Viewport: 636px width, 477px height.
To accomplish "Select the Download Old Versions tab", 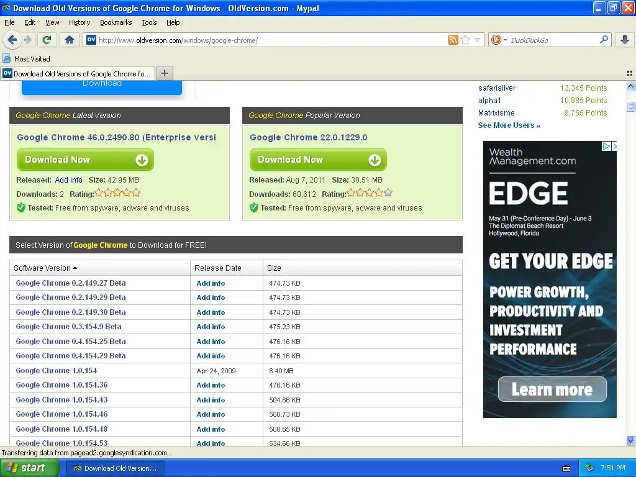I will point(78,73).
